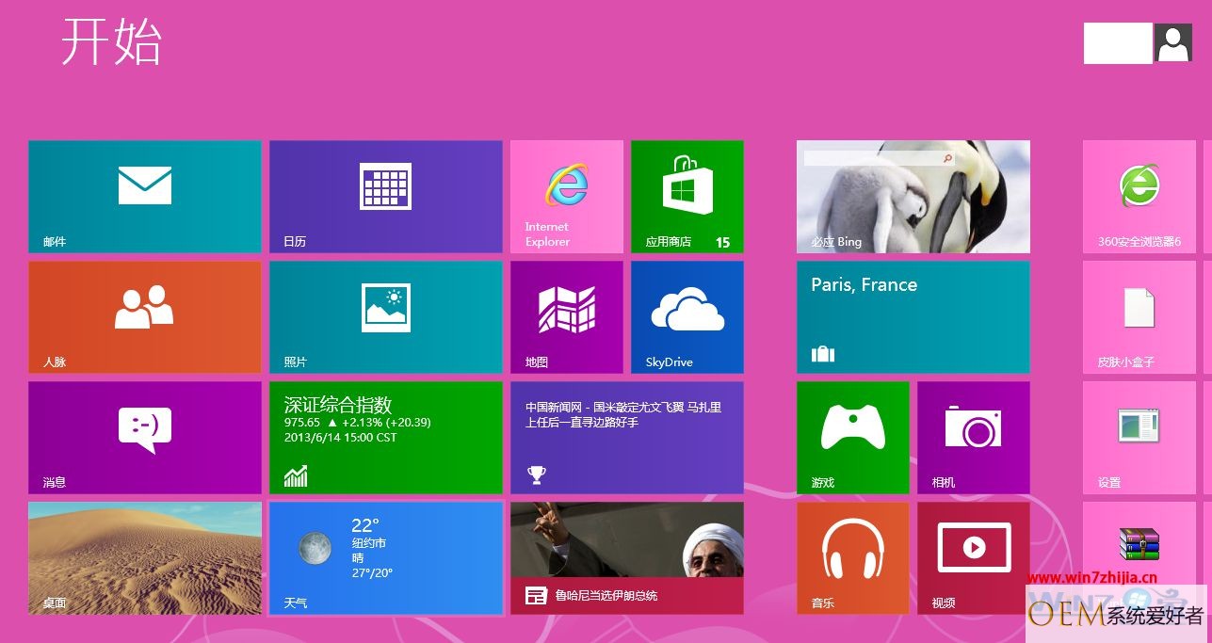Open the 深证综合指数 finance tile

(x=386, y=438)
